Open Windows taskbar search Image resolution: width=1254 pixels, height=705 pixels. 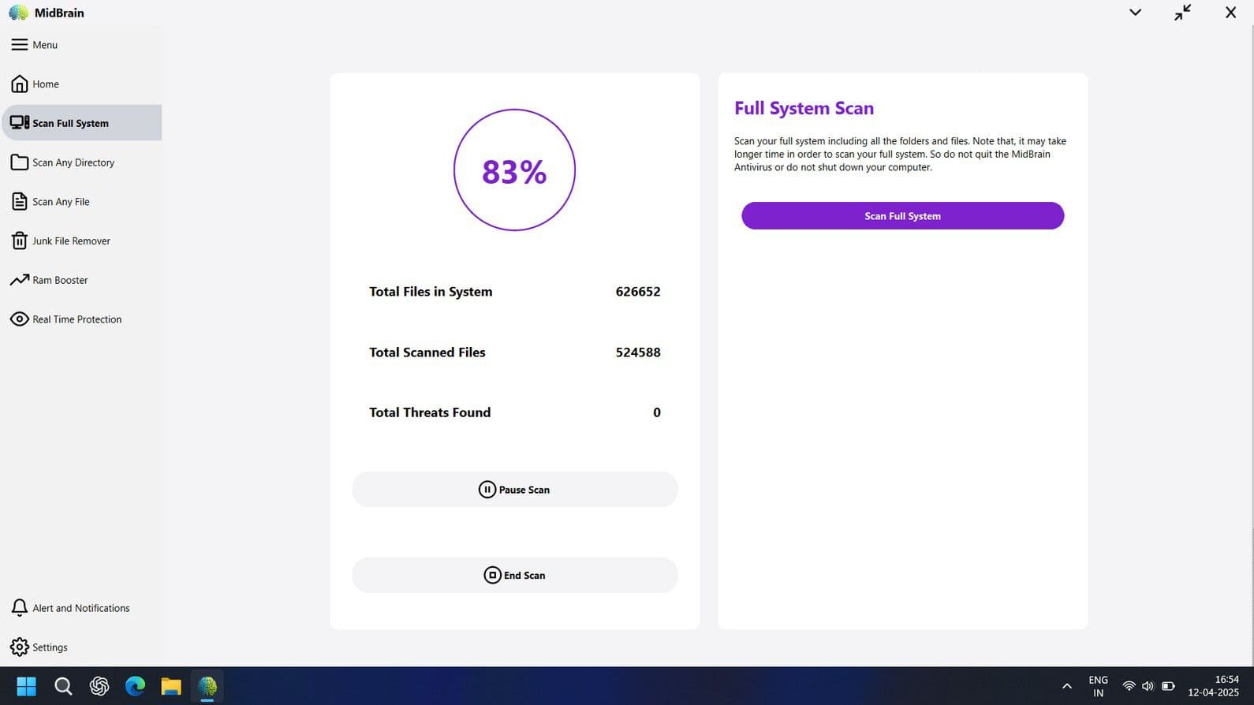click(63, 686)
